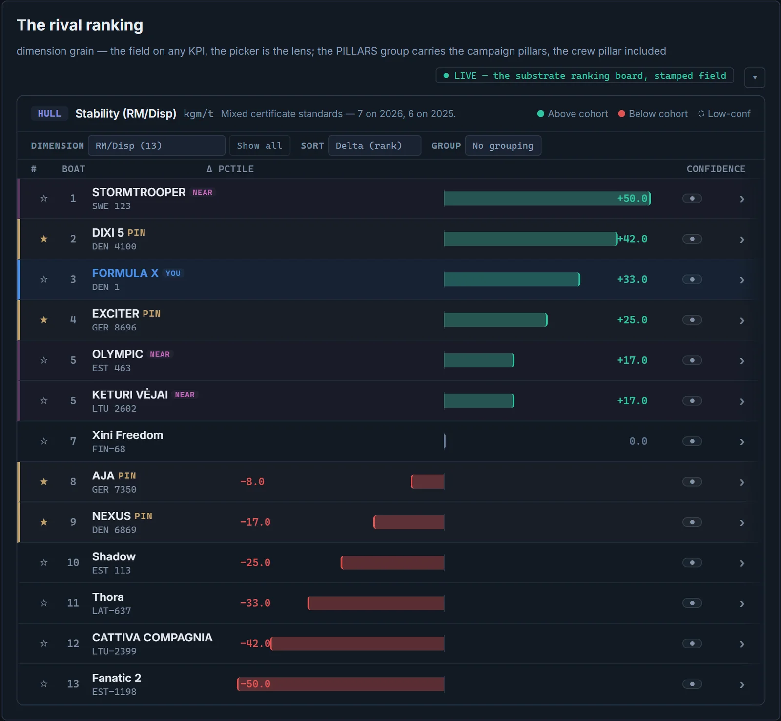Expand DIXI 5 row details chevron
Viewport: 781px width, 721px height.
tap(742, 240)
